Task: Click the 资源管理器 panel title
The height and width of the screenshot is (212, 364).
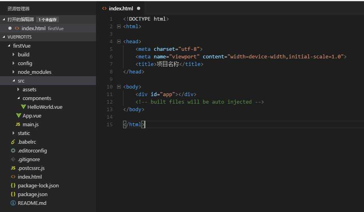Action: tap(18, 9)
